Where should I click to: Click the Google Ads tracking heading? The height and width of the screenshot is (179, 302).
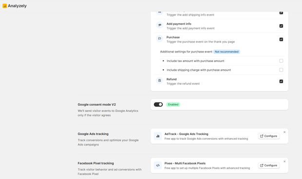[x=93, y=134]
